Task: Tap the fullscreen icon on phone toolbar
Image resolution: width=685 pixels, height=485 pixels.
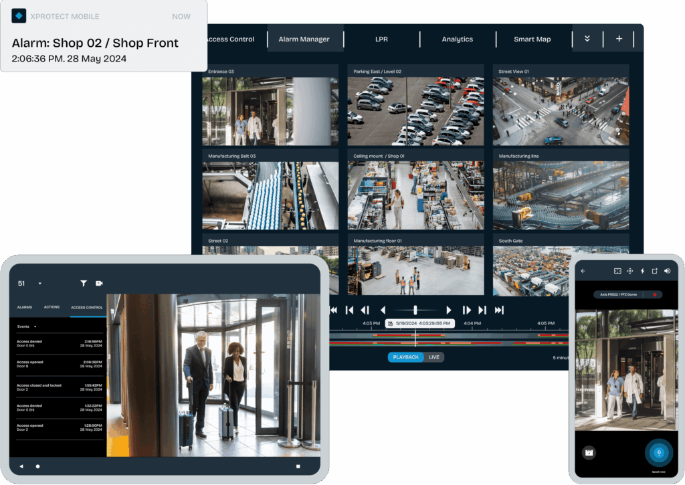Action: 617,271
